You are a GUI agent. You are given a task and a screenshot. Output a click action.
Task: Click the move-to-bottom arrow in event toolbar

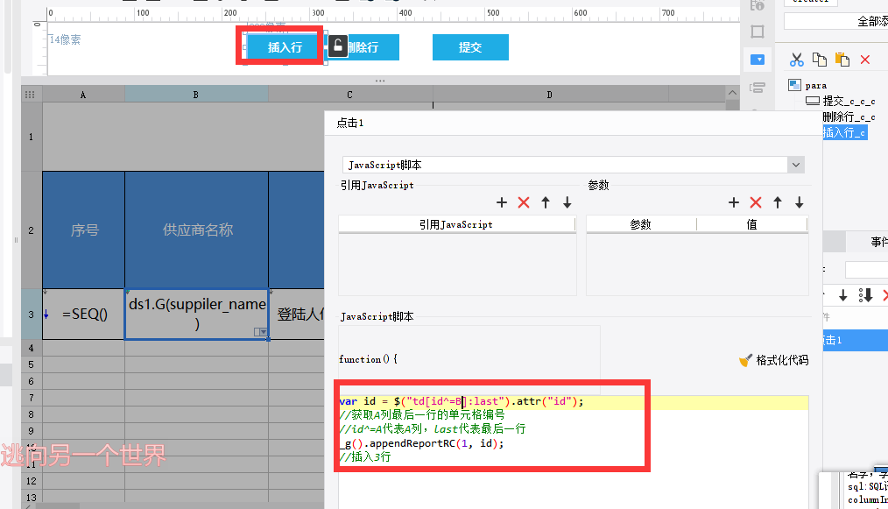tap(865, 295)
